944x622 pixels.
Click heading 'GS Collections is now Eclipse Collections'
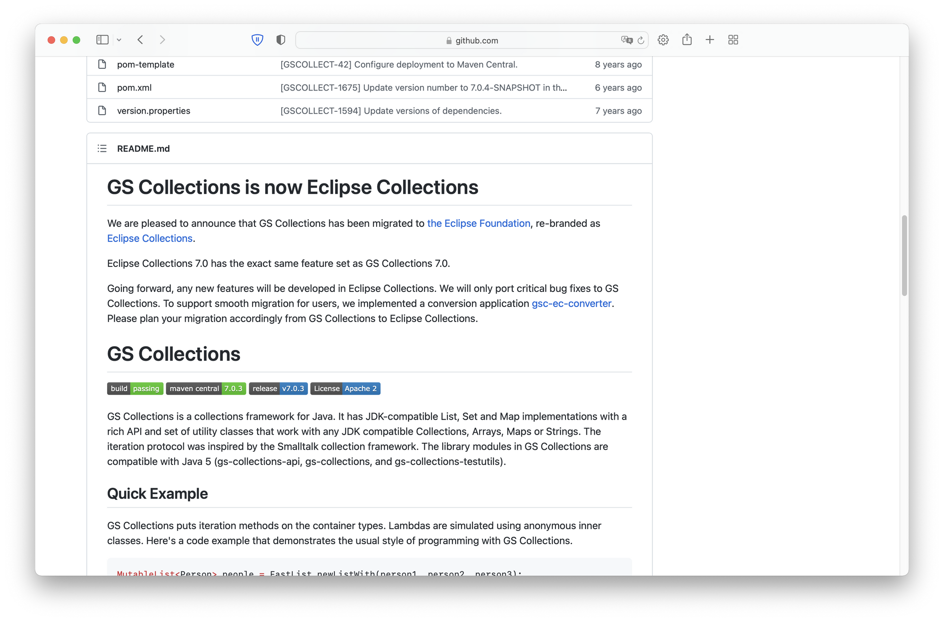(x=293, y=187)
